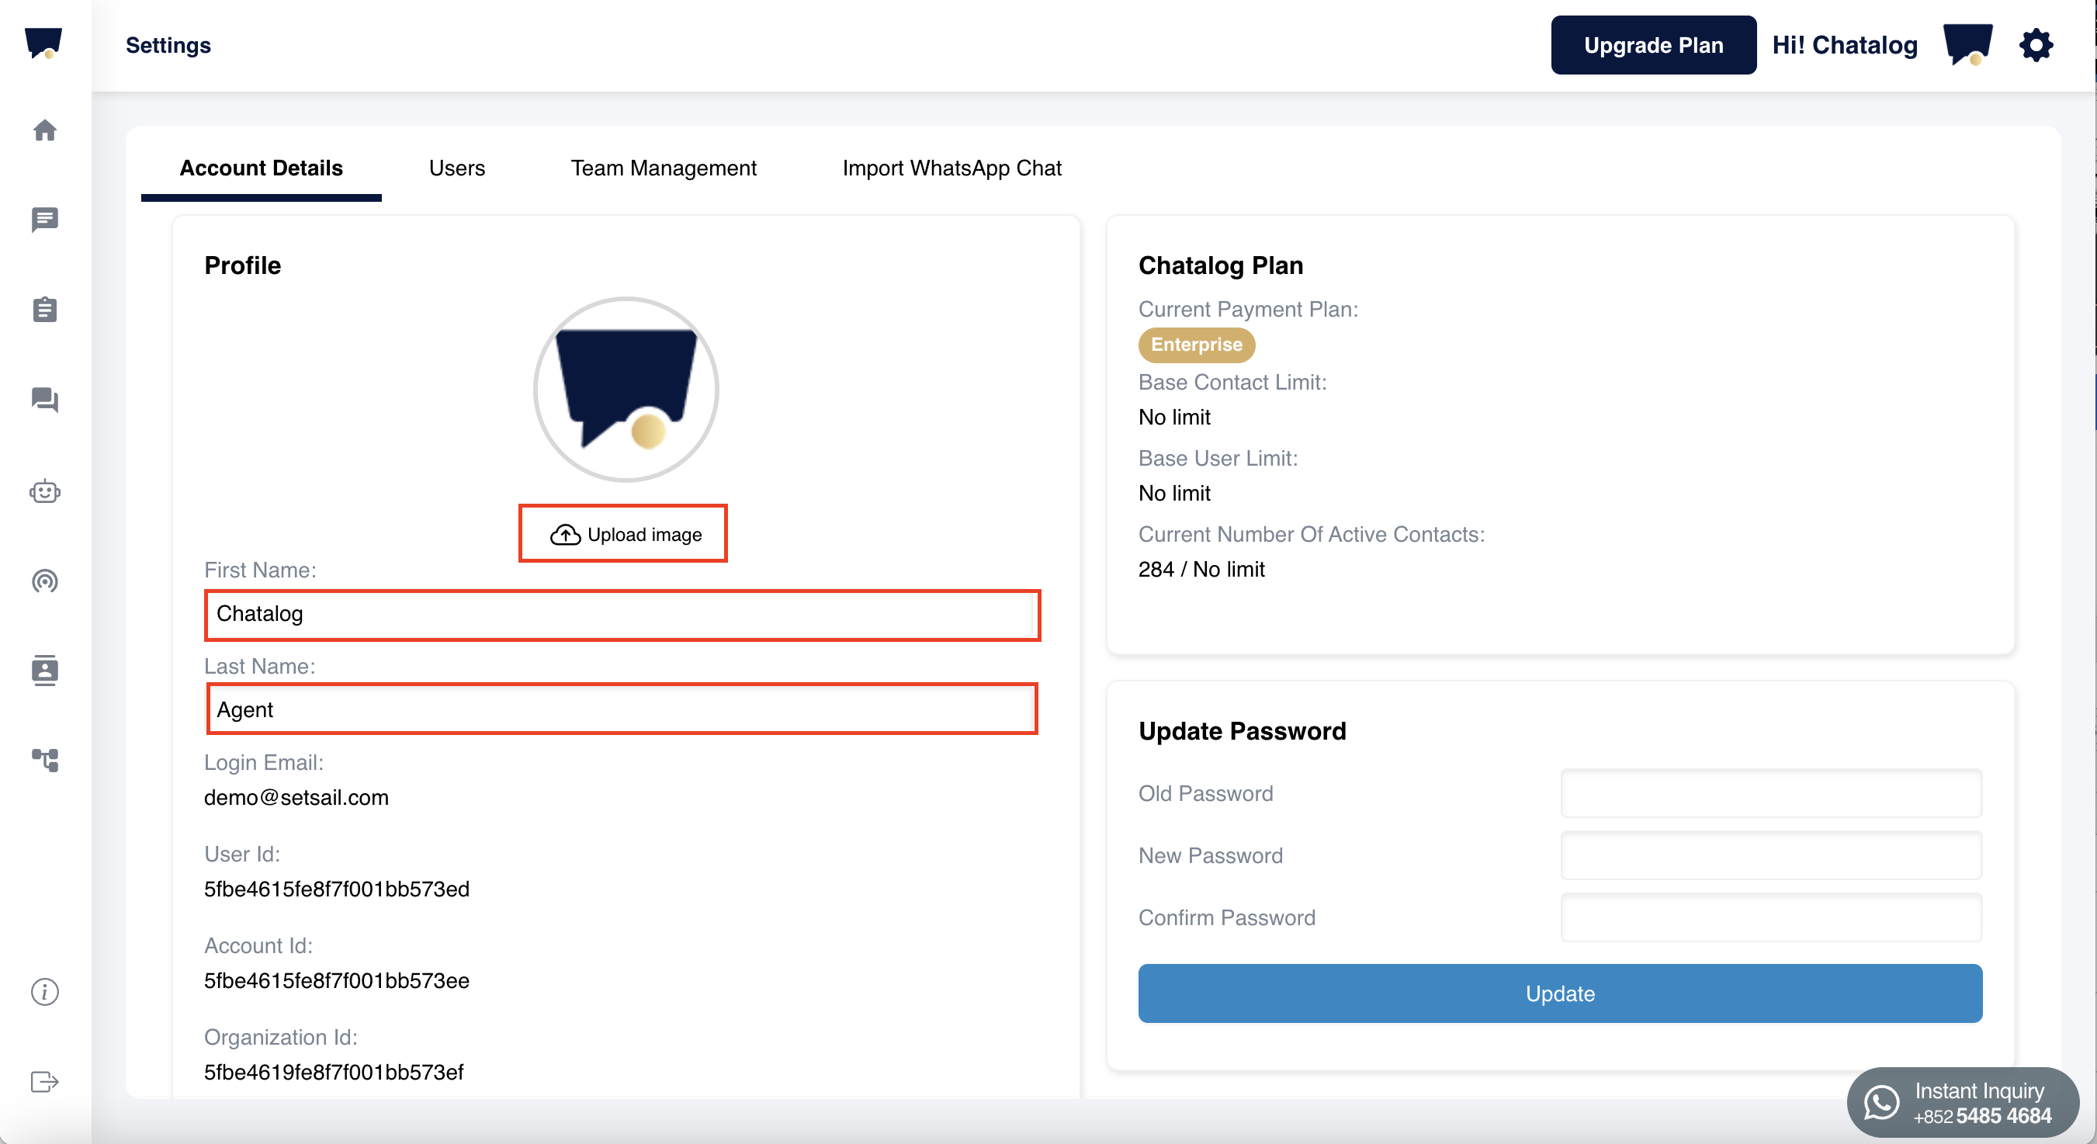
Task: Open settings via the gear icon
Action: click(2035, 45)
